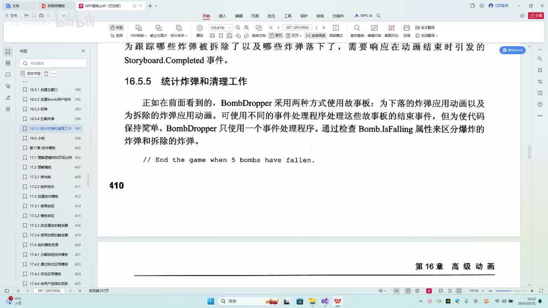Screen dimensions: 548x308
Task: Click the zoom out magnifier icon
Action: pyautogui.click(x=238, y=27)
